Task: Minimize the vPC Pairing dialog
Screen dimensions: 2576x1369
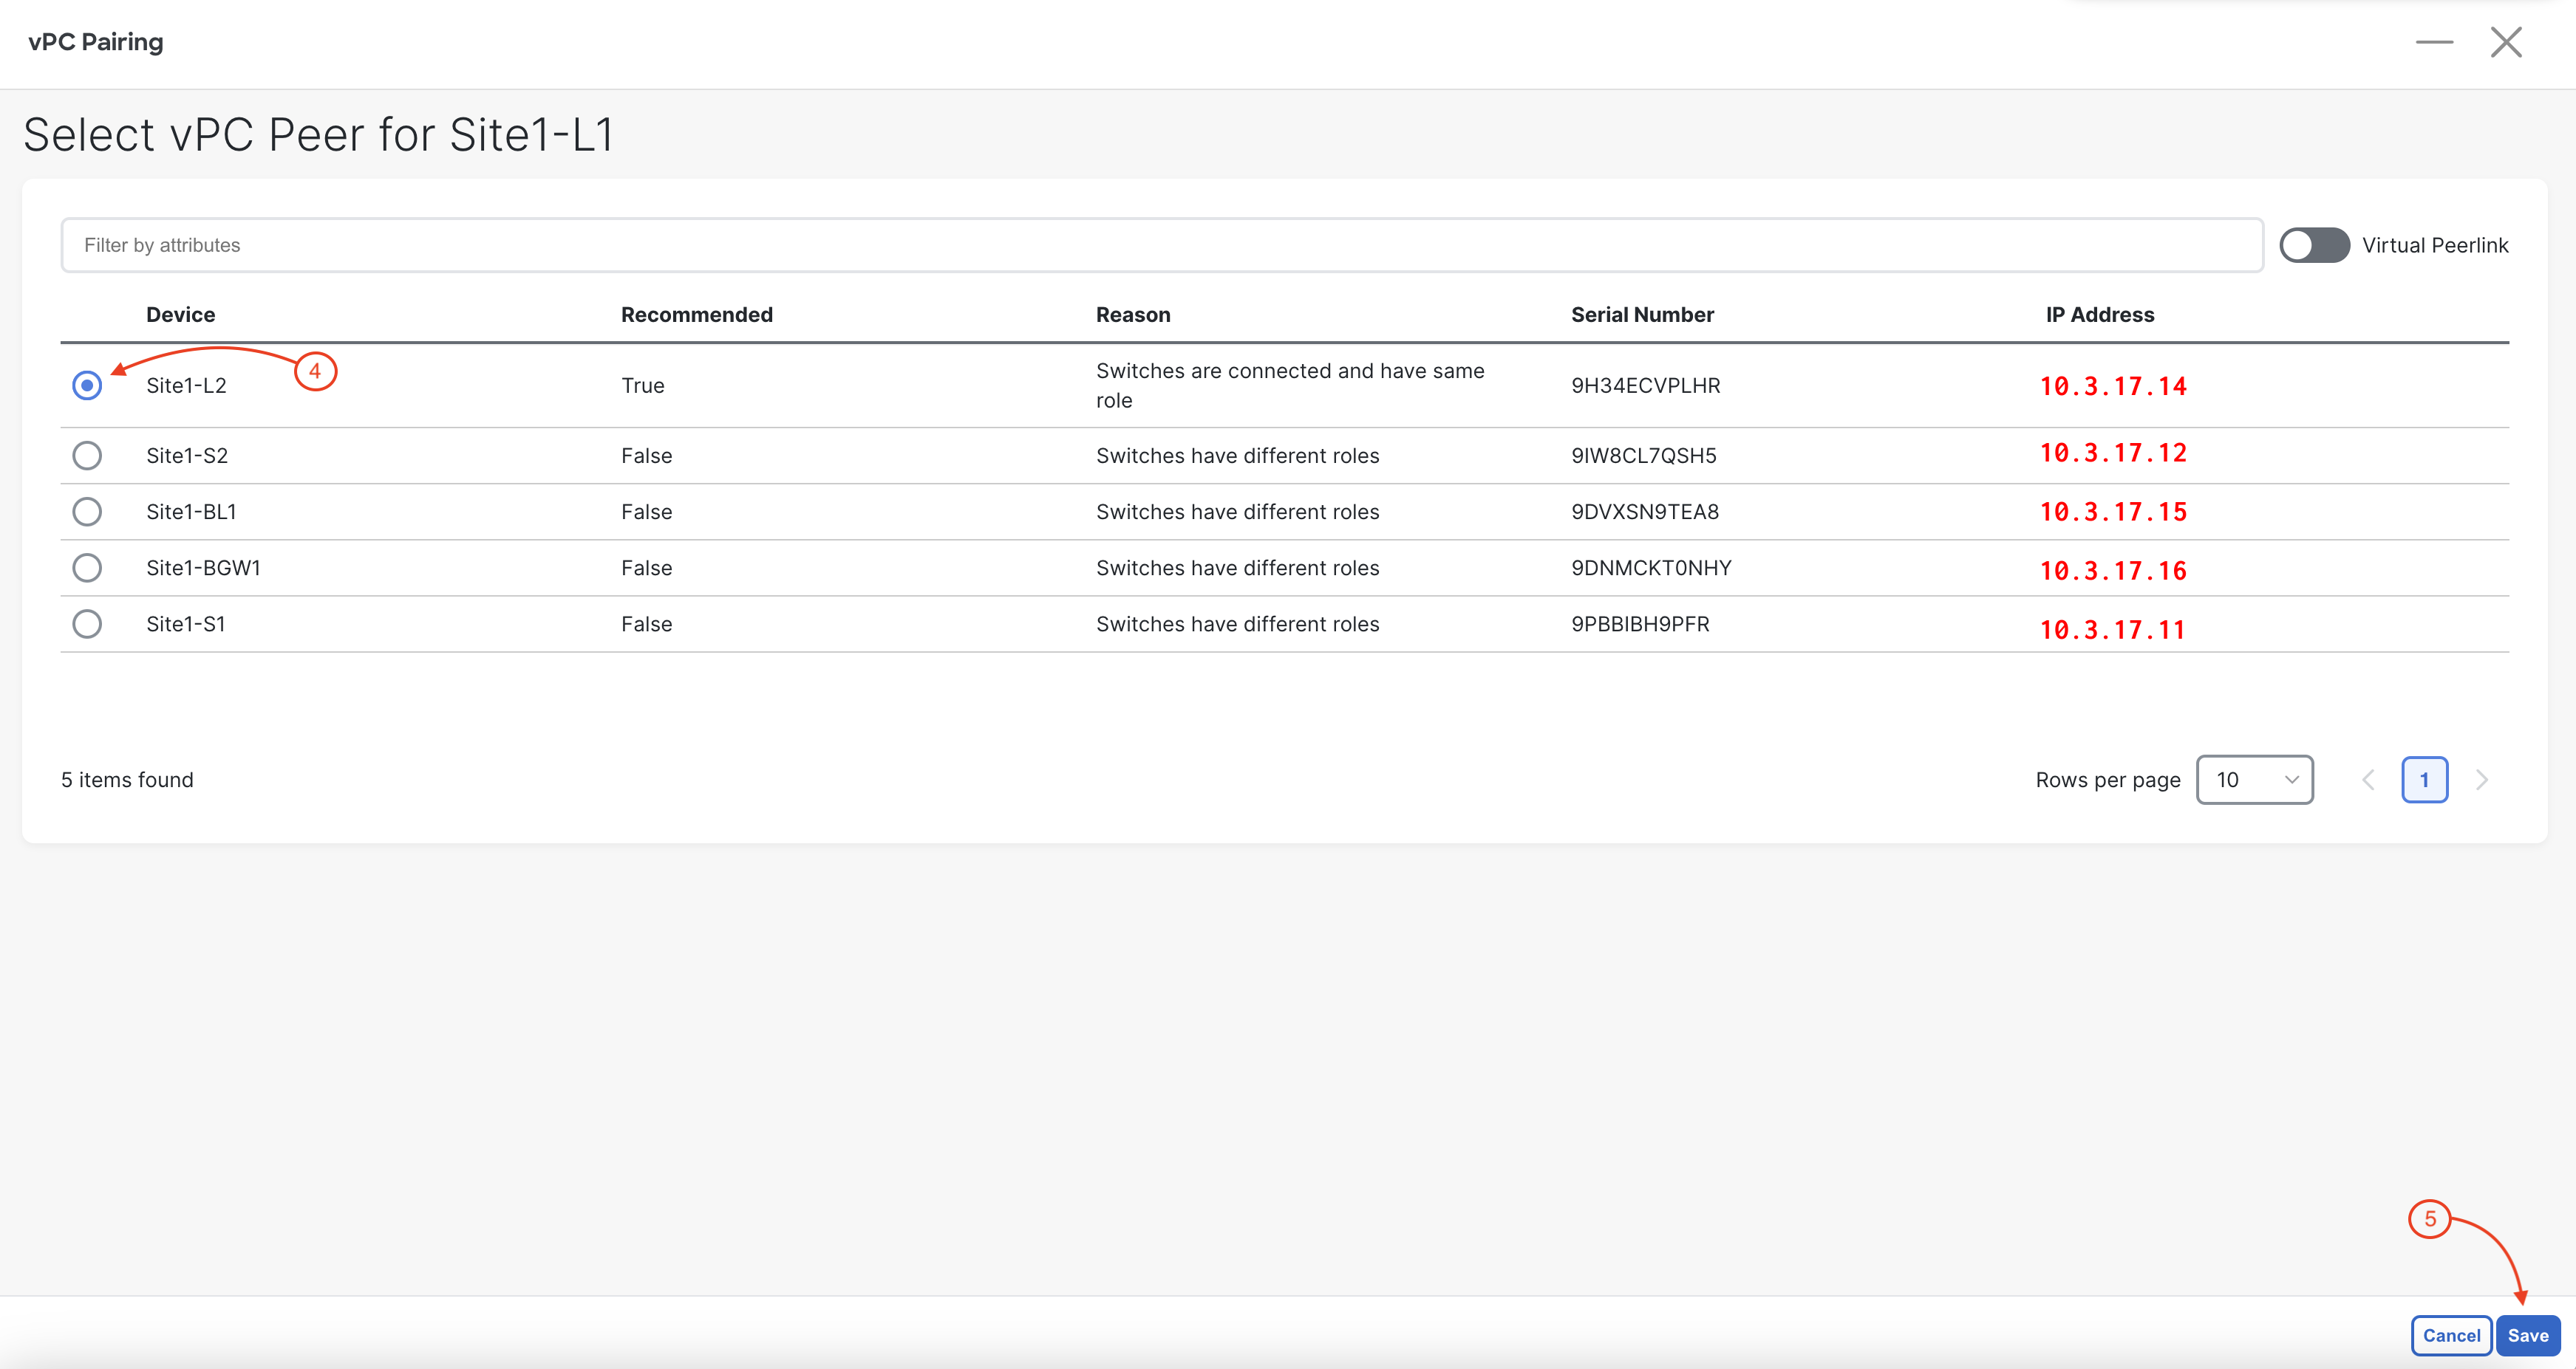Action: coord(2434,42)
